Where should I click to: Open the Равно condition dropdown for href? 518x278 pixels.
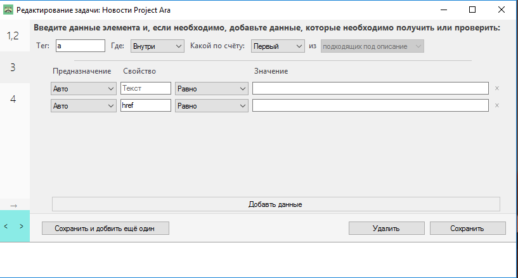tap(211, 106)
